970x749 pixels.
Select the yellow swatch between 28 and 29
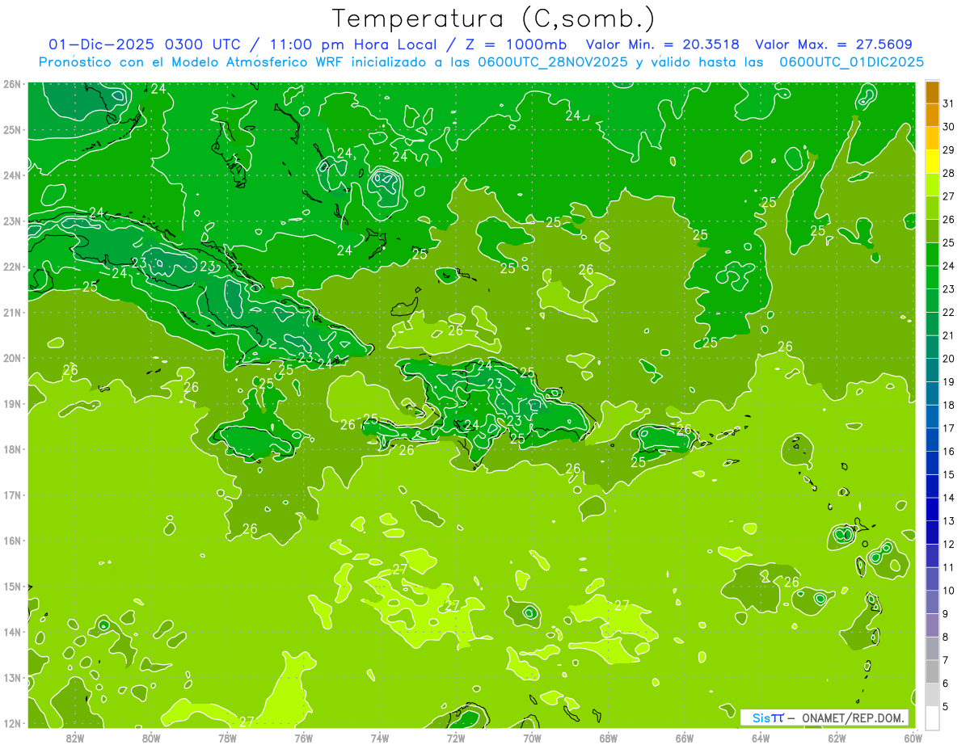tap(932, 161)
